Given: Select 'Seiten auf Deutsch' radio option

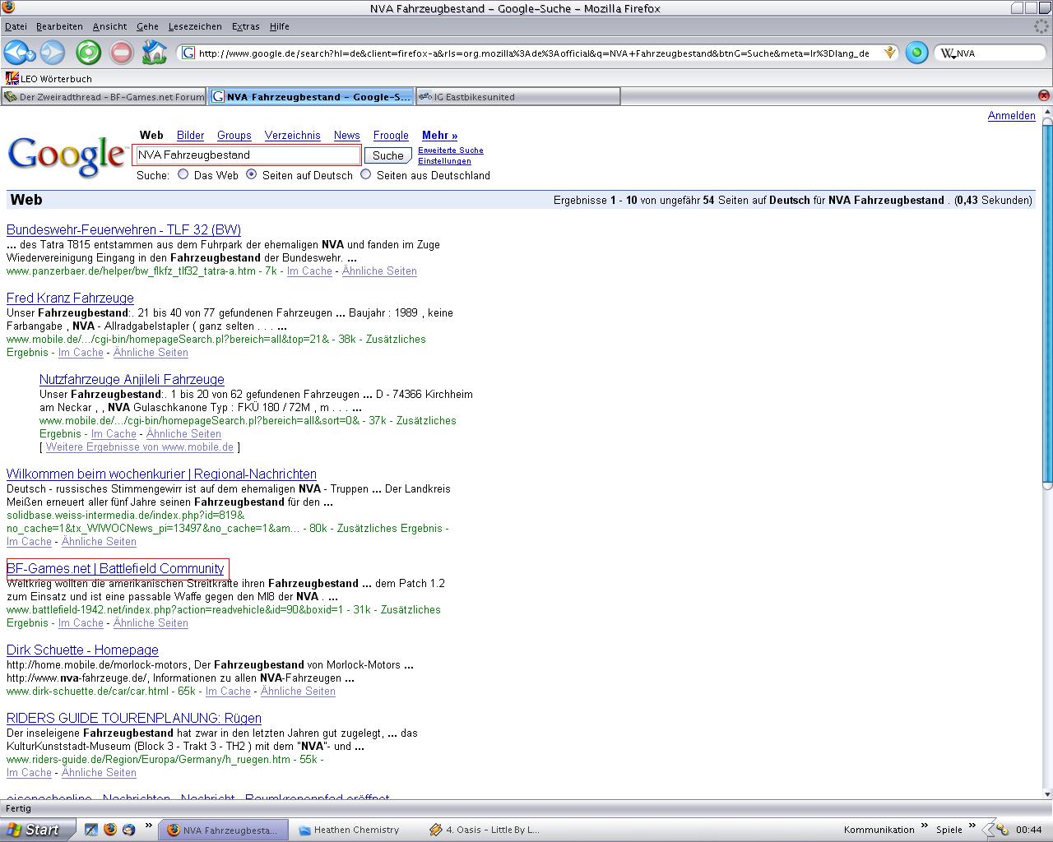Looking at the screenshot, I should 252,174.
